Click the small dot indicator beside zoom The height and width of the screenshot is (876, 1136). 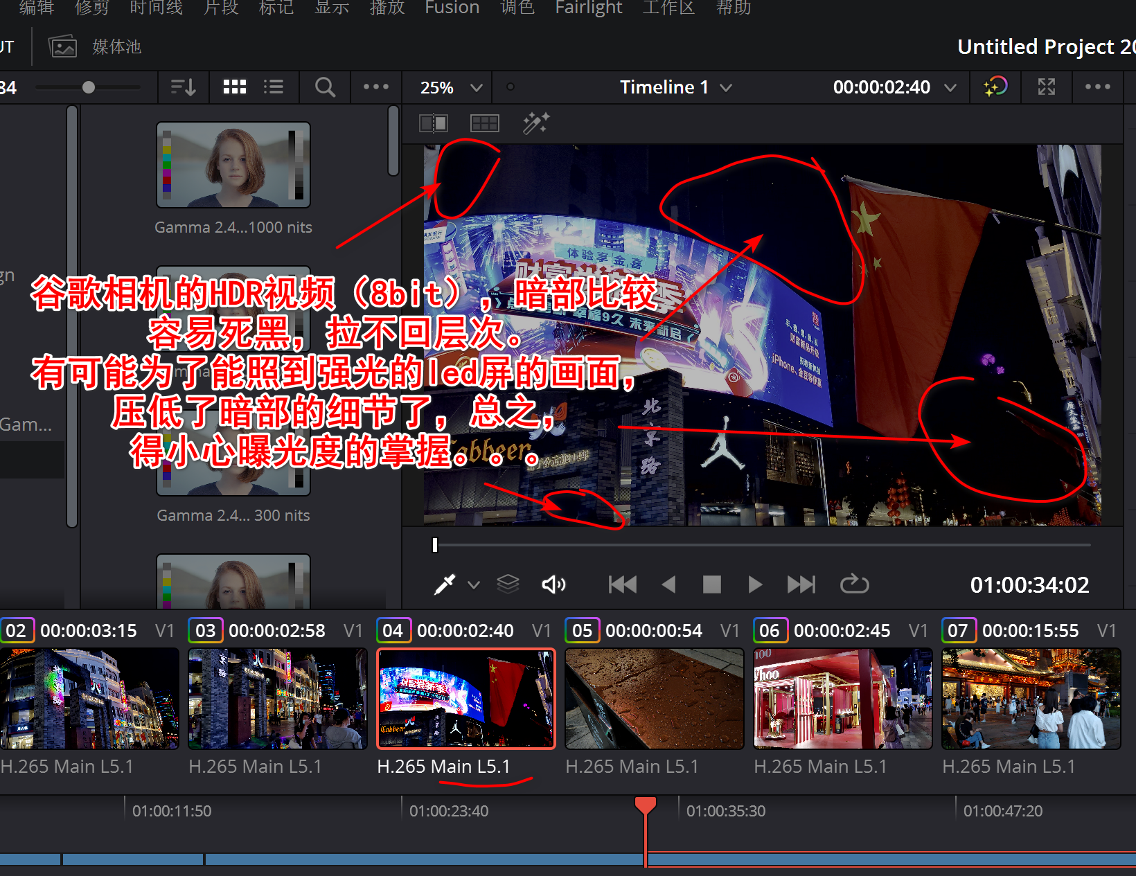511,87
